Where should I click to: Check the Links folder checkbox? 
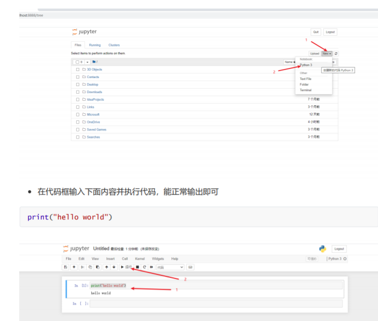coord(78,107)
